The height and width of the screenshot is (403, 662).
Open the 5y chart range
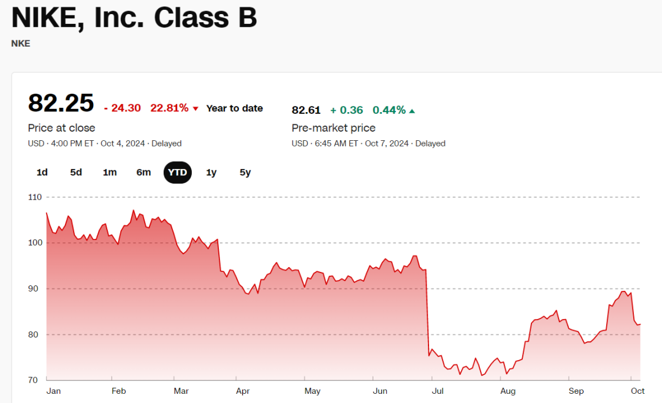pos(245,172)
